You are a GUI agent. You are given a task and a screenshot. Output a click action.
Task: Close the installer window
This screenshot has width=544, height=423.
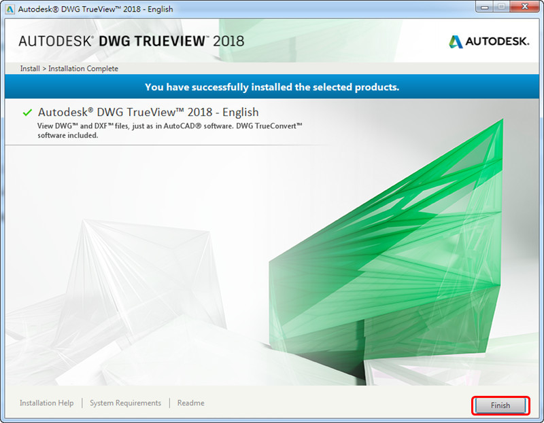point(525,7)
